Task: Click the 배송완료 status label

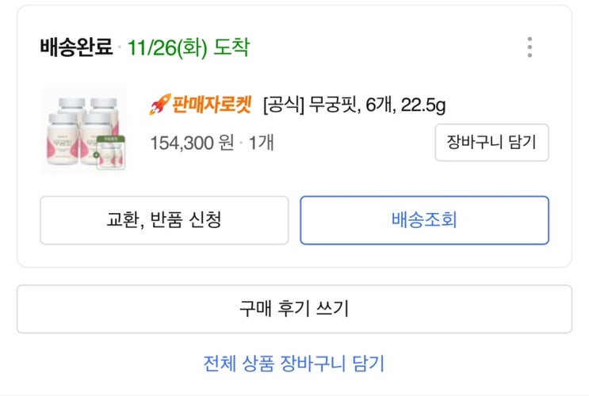Action: coord(76,48)
